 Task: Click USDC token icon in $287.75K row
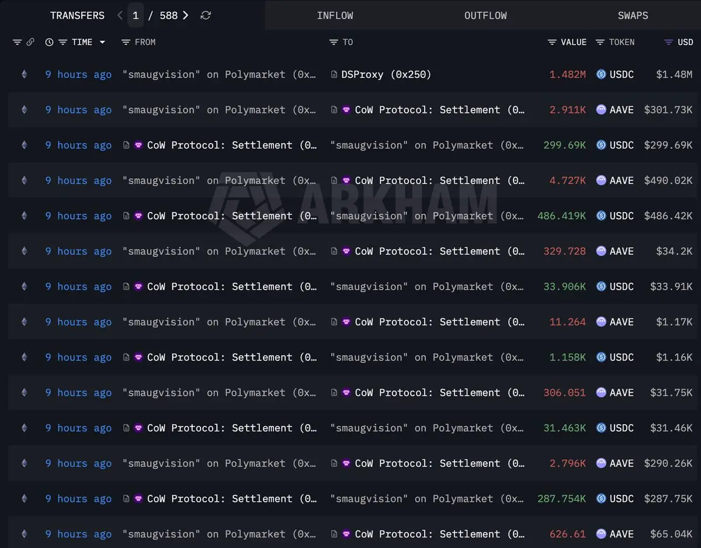(x=601, y=498)
